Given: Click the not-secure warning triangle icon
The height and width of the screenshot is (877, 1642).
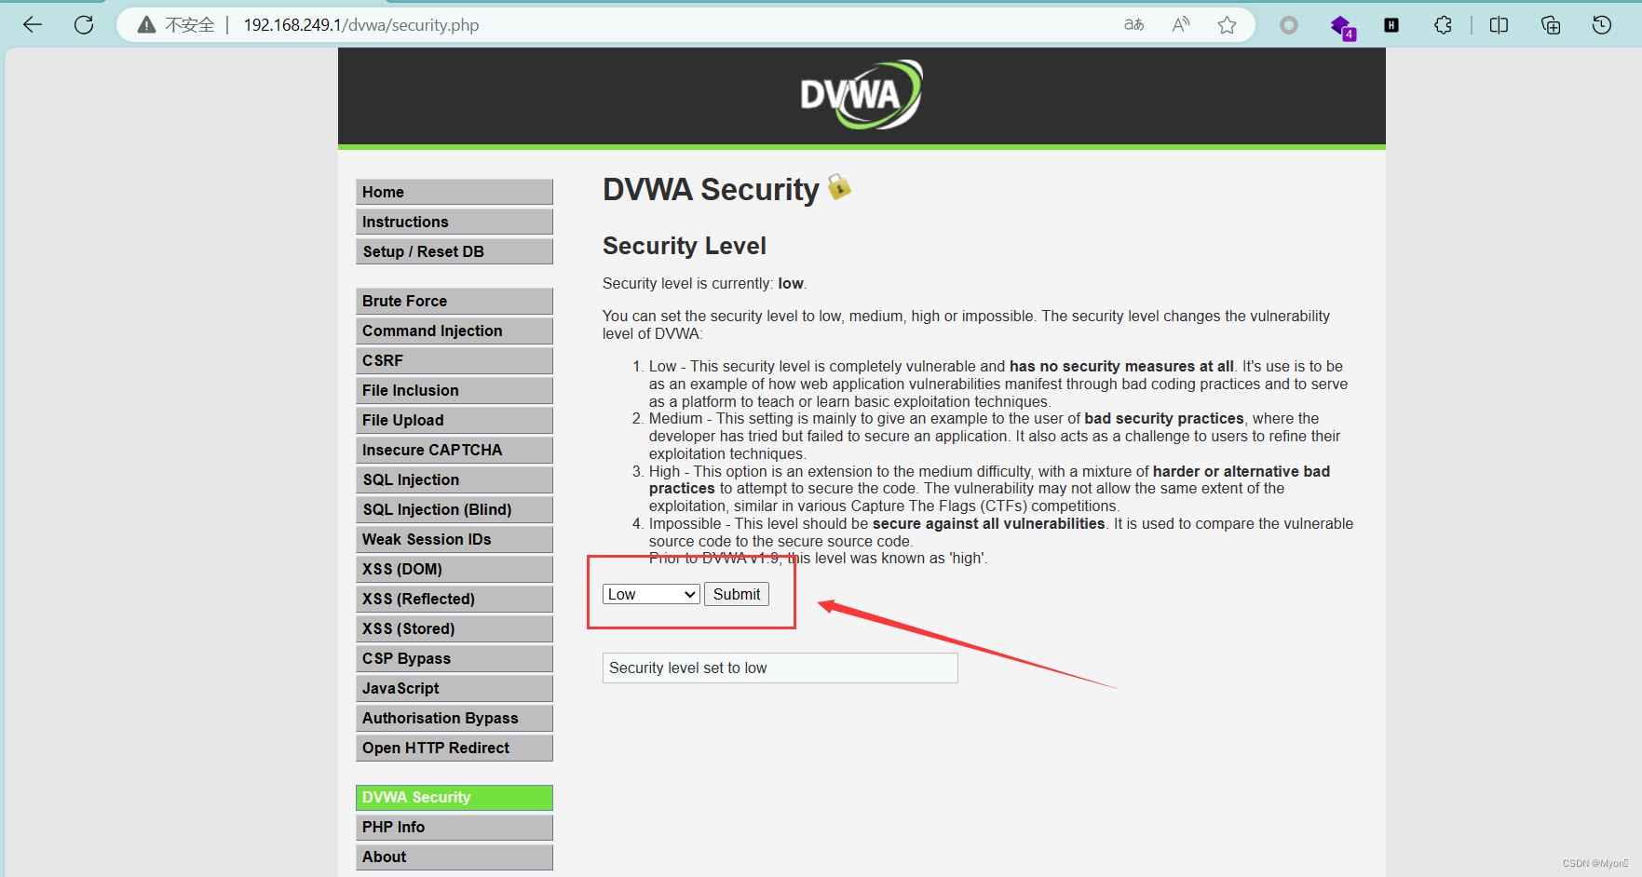Looking at the screenshot, I should click(146, 25).
